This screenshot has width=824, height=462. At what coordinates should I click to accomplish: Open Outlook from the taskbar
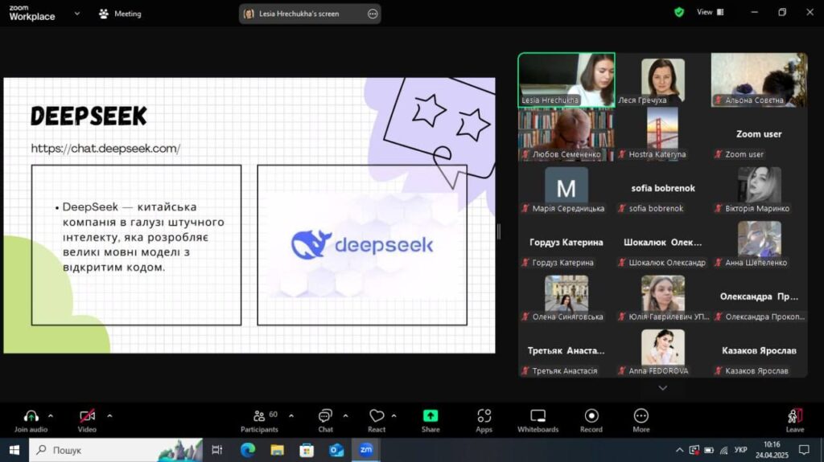click(336, 450)
